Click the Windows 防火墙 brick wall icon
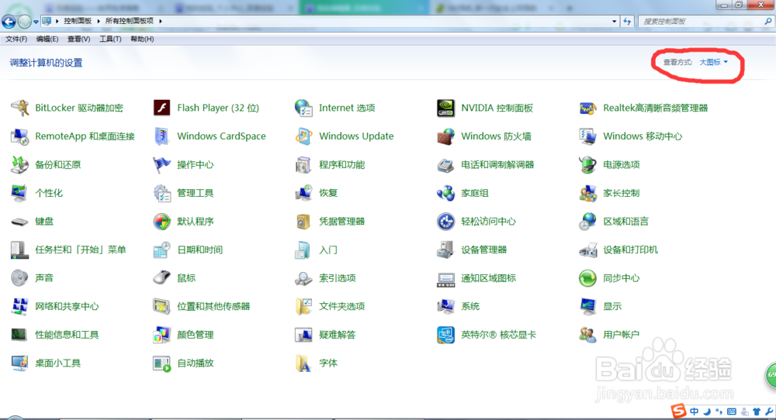The height and width of the screenshot is (420, 776). 445,136
